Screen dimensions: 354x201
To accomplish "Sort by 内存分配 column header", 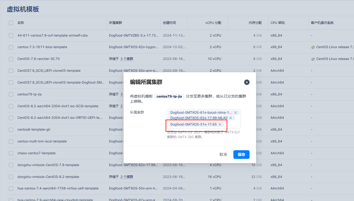I will pos(255,23).
